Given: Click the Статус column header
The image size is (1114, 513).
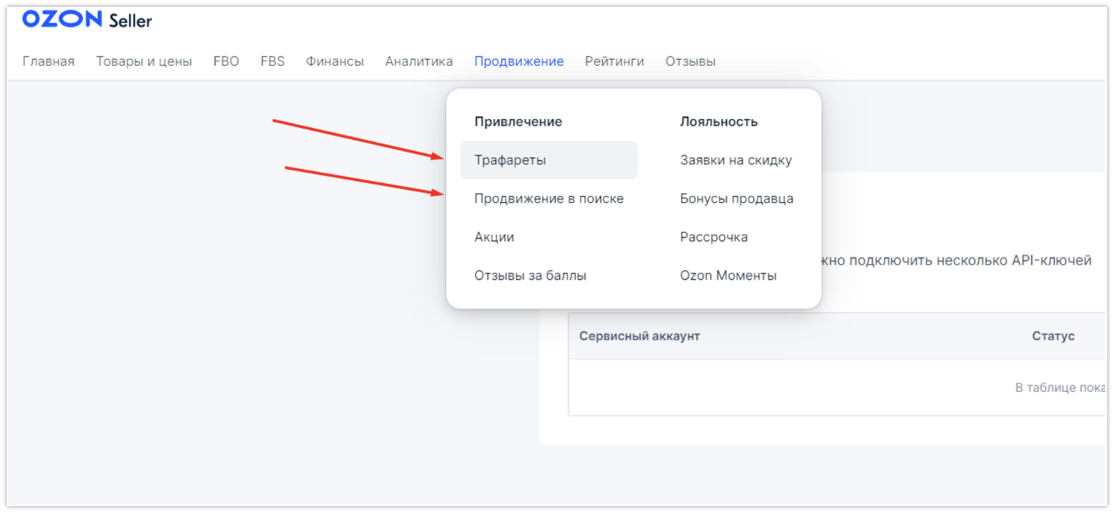Looking at the screenshot, I should 1053,336.
